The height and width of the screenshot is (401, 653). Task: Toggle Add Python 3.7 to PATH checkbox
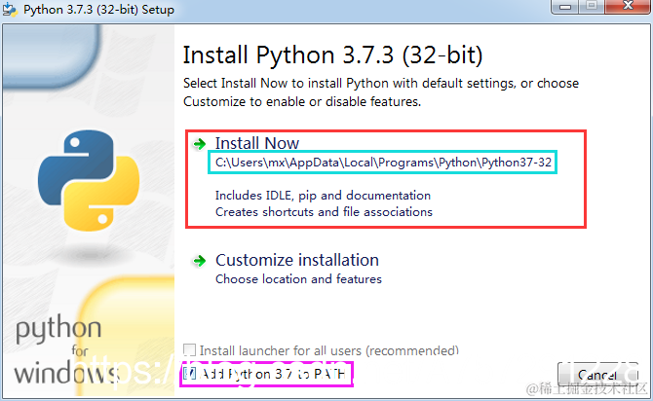(x=189, y=374)
